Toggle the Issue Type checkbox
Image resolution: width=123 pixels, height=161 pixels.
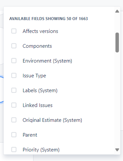tap(14, 75)
